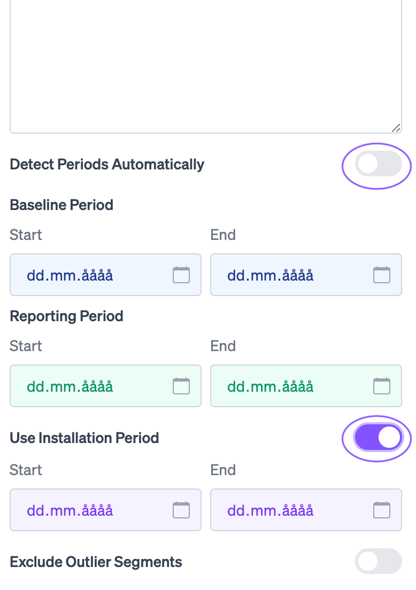Focus the Installation Period Start date text
This screenshot has width=416, height=590.
(70, 510)
